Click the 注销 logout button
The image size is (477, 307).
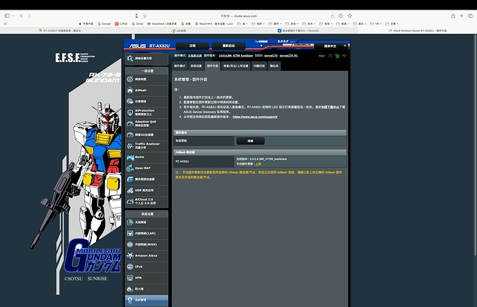pyautogui.click(x=192, y=45)
